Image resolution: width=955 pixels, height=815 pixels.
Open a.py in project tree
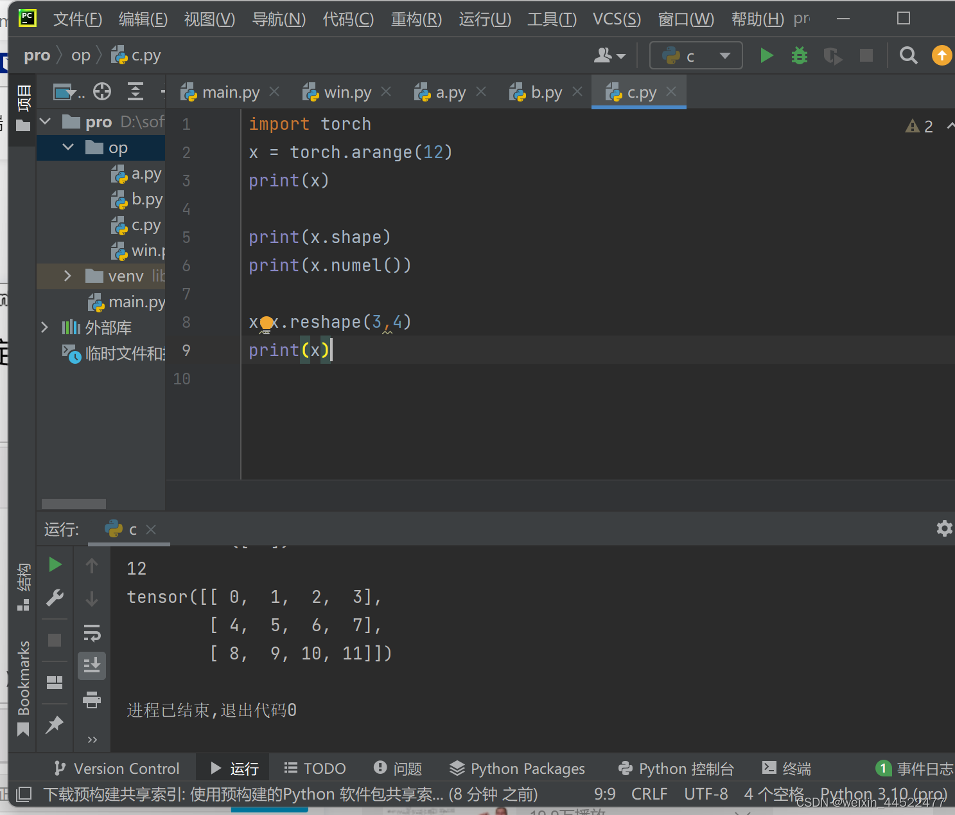pyautogui.click(x=137, y=174)
